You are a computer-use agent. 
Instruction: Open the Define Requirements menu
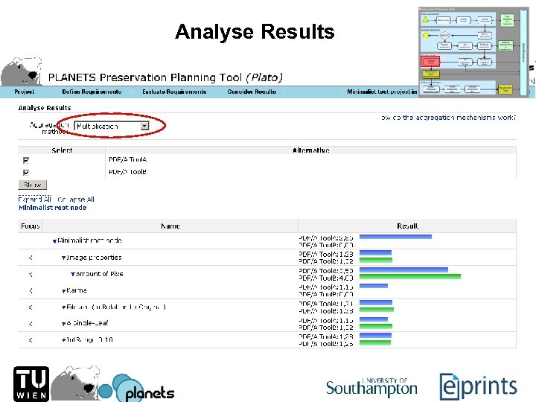[x=92, y=92]
